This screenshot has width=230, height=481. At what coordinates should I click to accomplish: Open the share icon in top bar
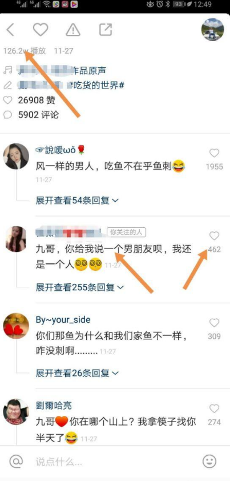(106, 30)
